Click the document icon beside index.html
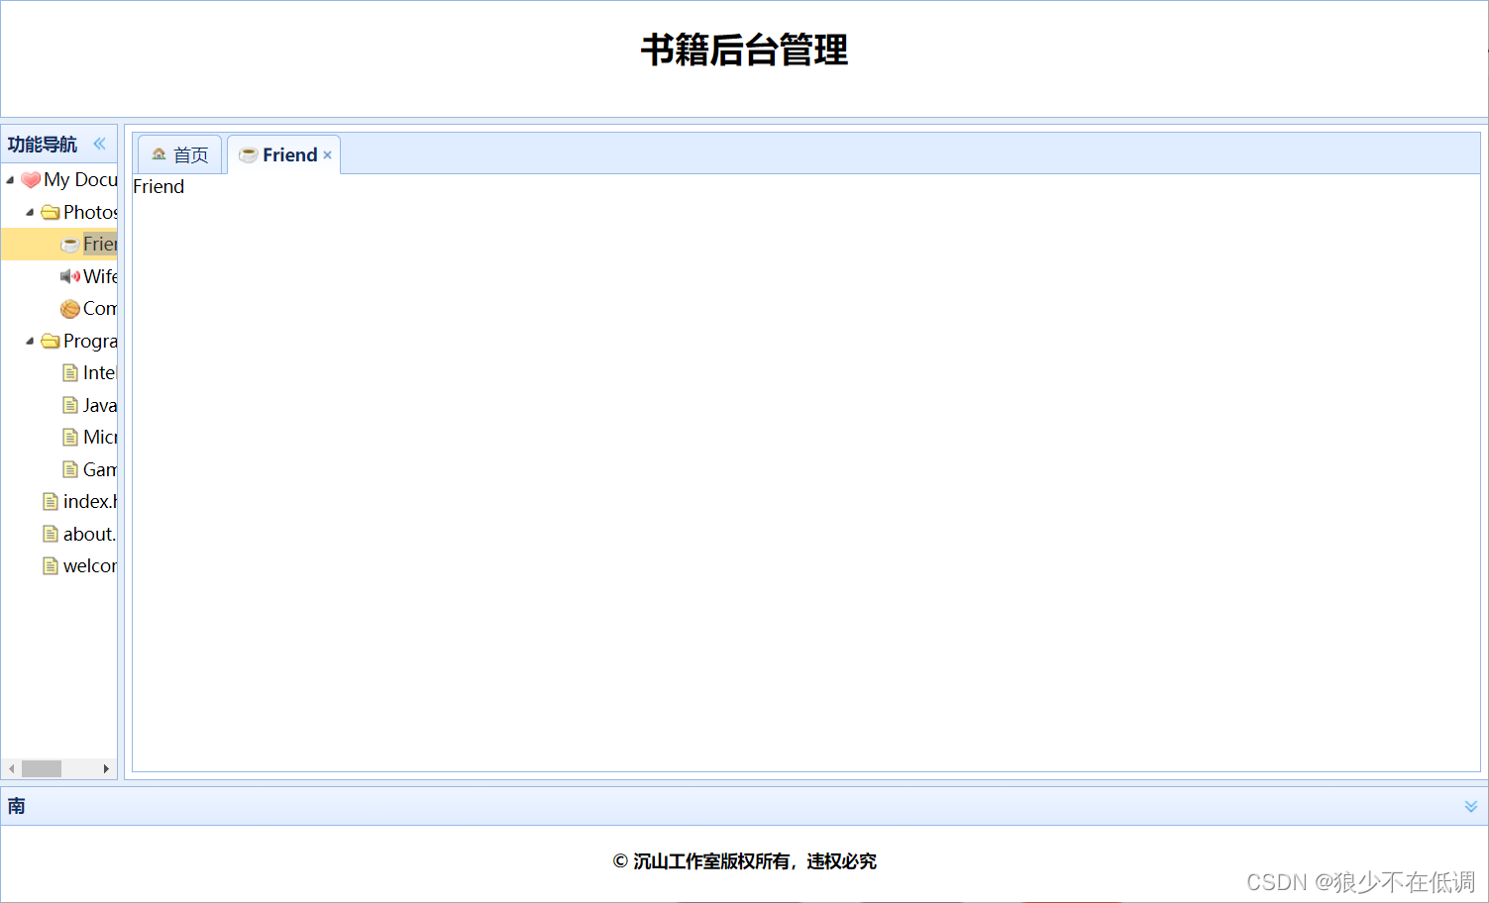The image size is (1489, 903). click(x=51, y=501)
